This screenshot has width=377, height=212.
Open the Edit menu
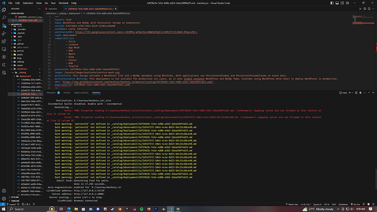pyautogui.click(x=17, y=3)
